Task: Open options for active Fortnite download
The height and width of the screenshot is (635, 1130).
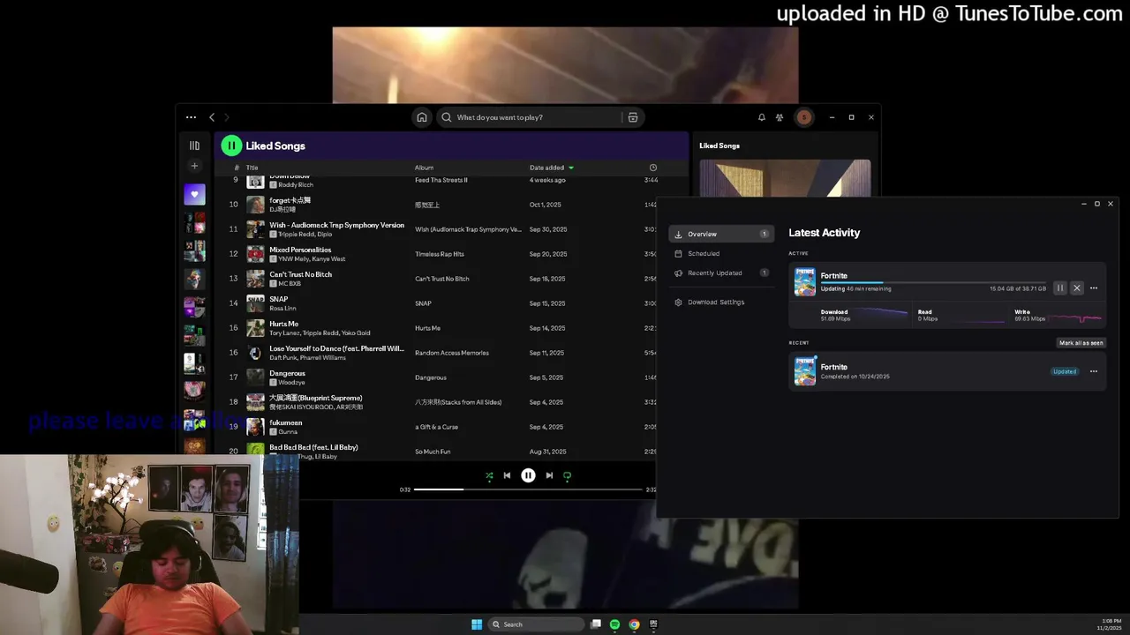Action: coord(1094,288)
